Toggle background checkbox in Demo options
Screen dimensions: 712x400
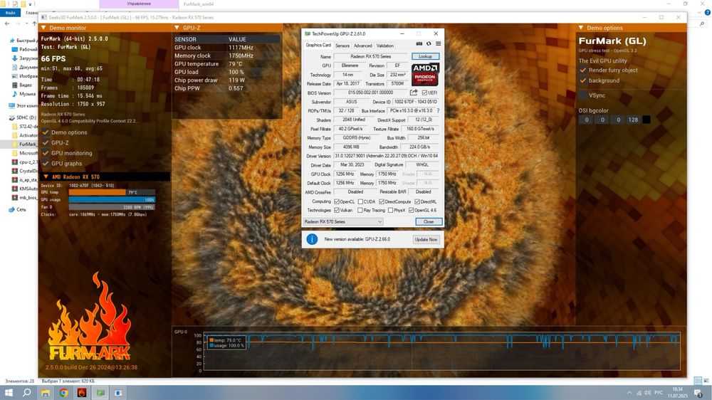click(583, 81)
